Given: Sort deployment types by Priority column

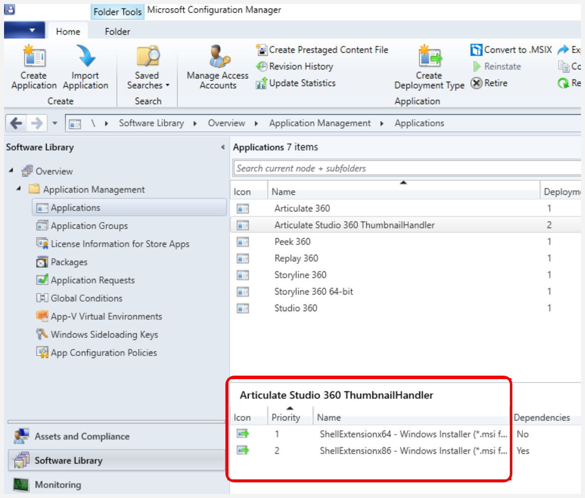Looking at the screenshot, I should 290,417.
